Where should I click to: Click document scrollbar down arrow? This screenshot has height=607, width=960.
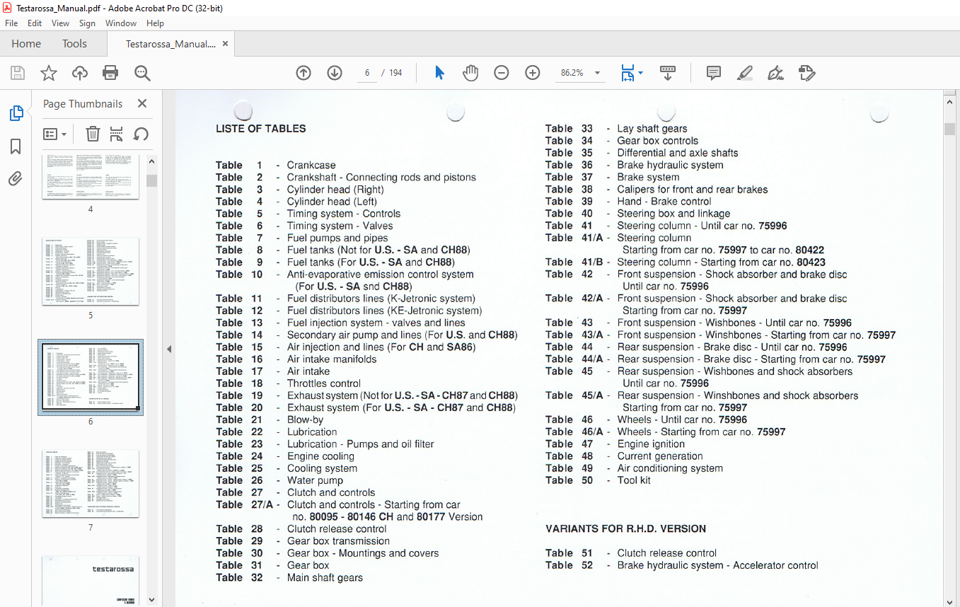[950, 601]
